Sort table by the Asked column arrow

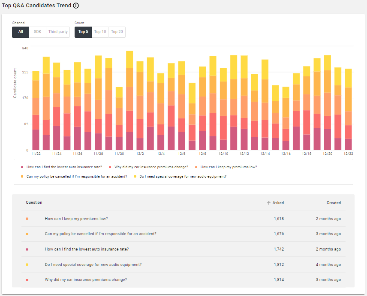click(x=269, y=203)
